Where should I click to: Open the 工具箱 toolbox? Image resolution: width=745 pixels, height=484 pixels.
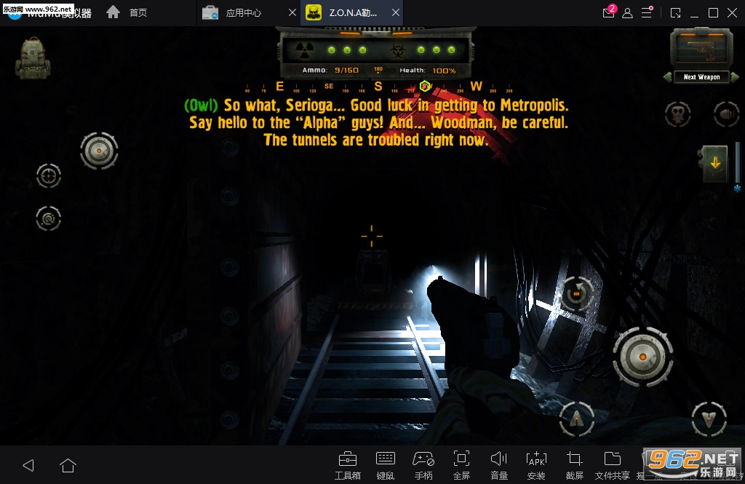tap(348, 466)
